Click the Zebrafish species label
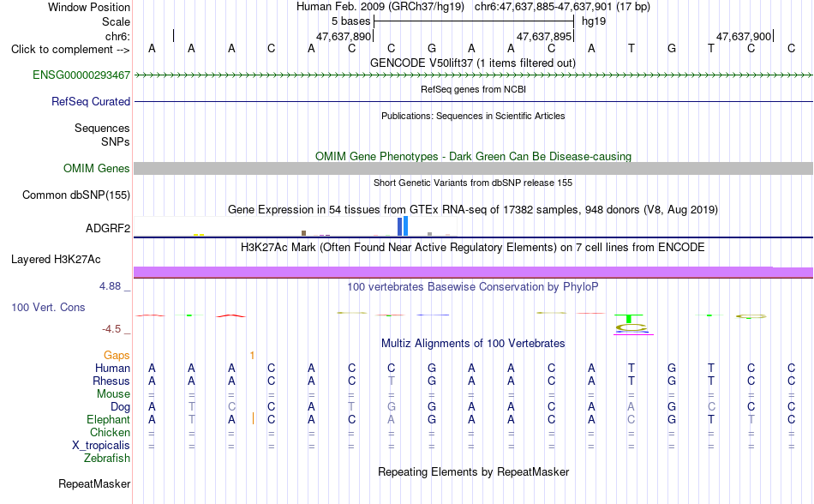This screenshot has width=814, height=504. point(107,459)
